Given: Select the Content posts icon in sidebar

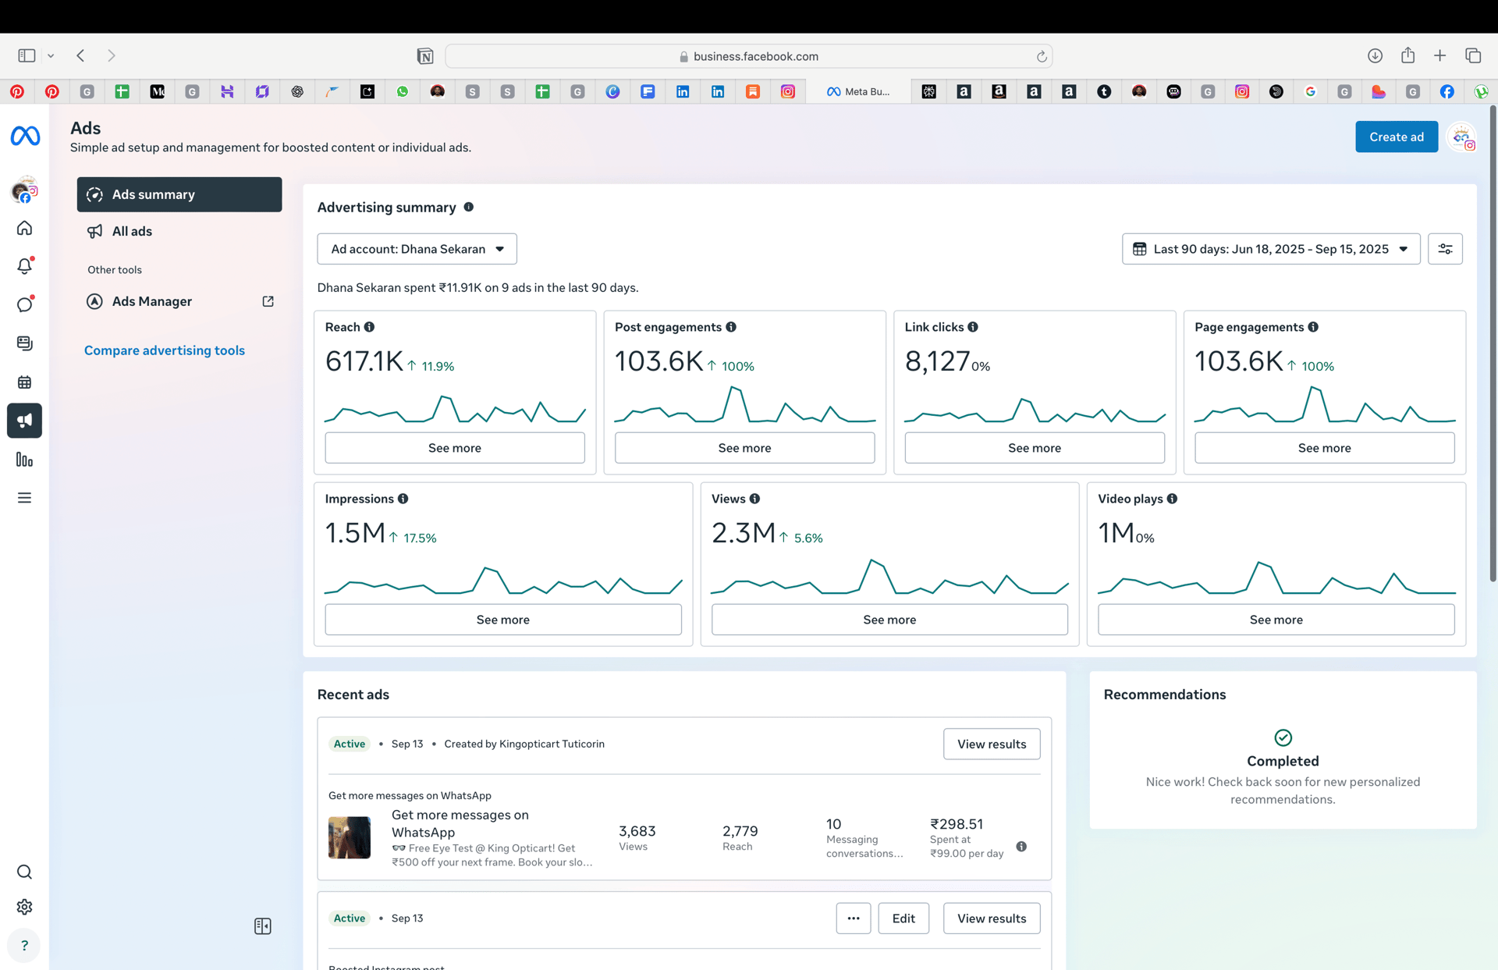Looking at the screenshot, I should (24, 343).
